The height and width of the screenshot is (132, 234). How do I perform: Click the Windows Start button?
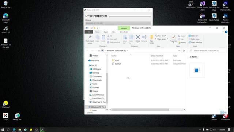click(x=3, y=129)
